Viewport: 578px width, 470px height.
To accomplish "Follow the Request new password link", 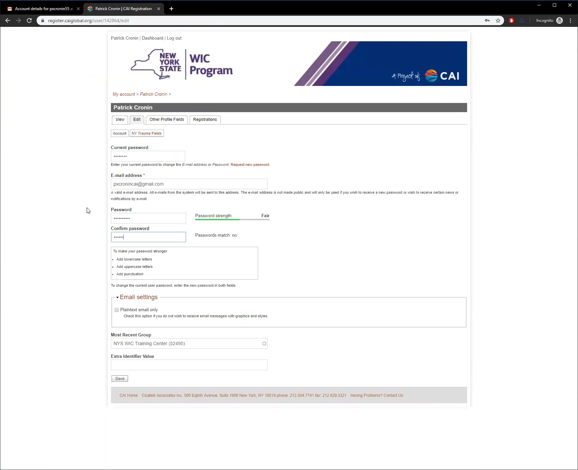I will tap(249, 164).
